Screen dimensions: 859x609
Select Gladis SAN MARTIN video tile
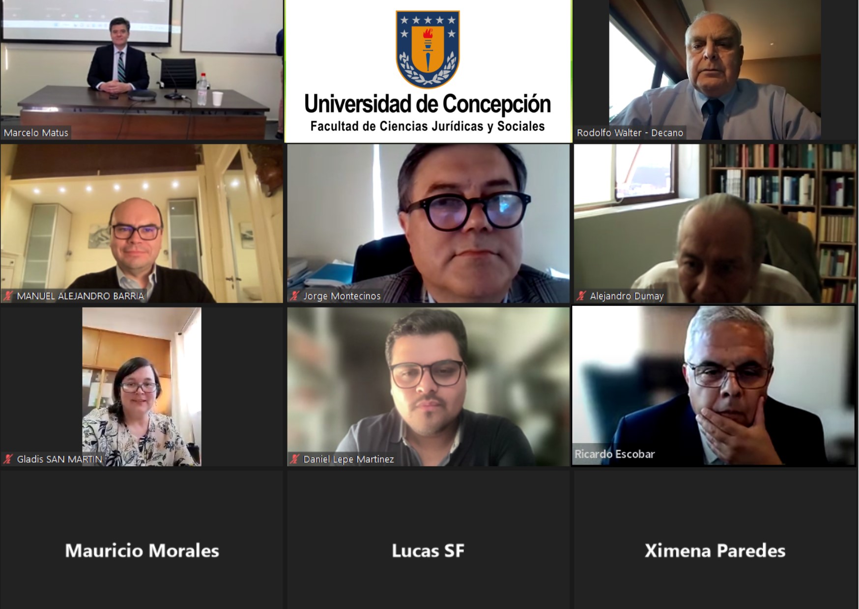pos(142,387)
